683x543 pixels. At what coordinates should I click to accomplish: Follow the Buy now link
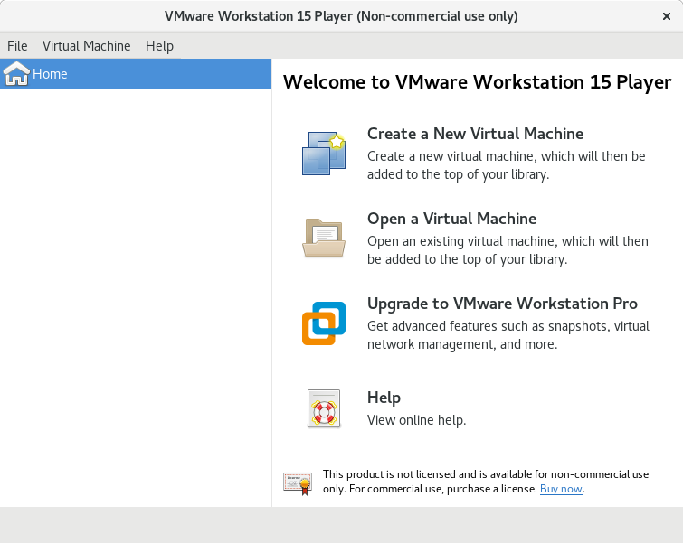tap(561, 489)
